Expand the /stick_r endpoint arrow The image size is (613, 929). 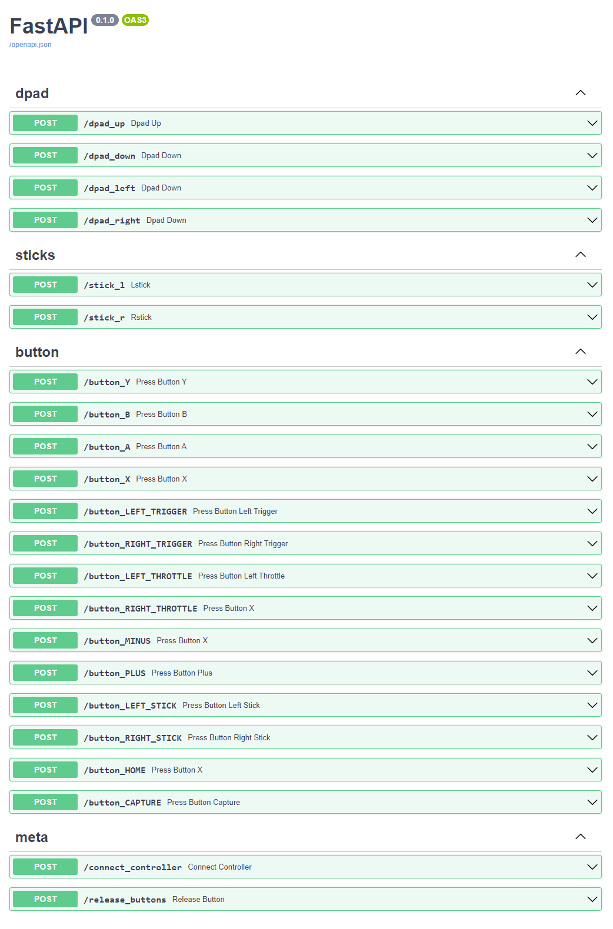(592, 317)
